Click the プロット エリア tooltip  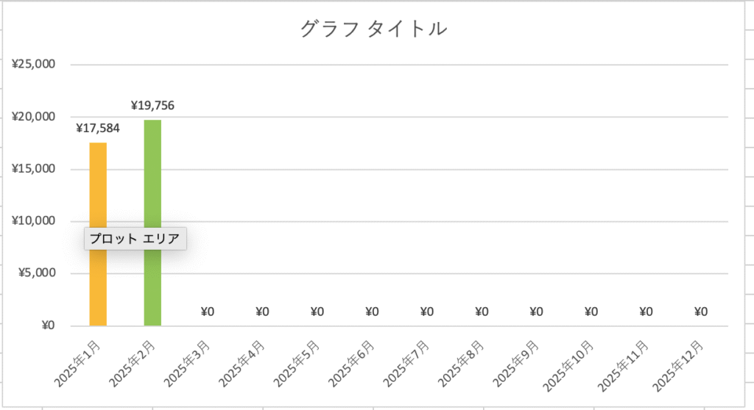pyautogui.click(x=135, y=239)
